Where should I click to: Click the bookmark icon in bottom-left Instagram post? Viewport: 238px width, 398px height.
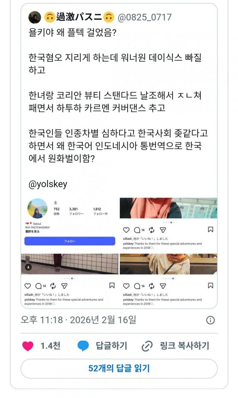112,286
